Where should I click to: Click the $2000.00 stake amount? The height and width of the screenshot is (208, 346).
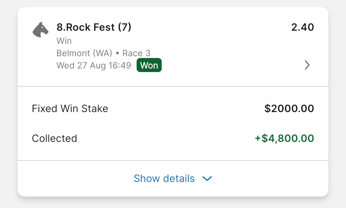point(289,109)
